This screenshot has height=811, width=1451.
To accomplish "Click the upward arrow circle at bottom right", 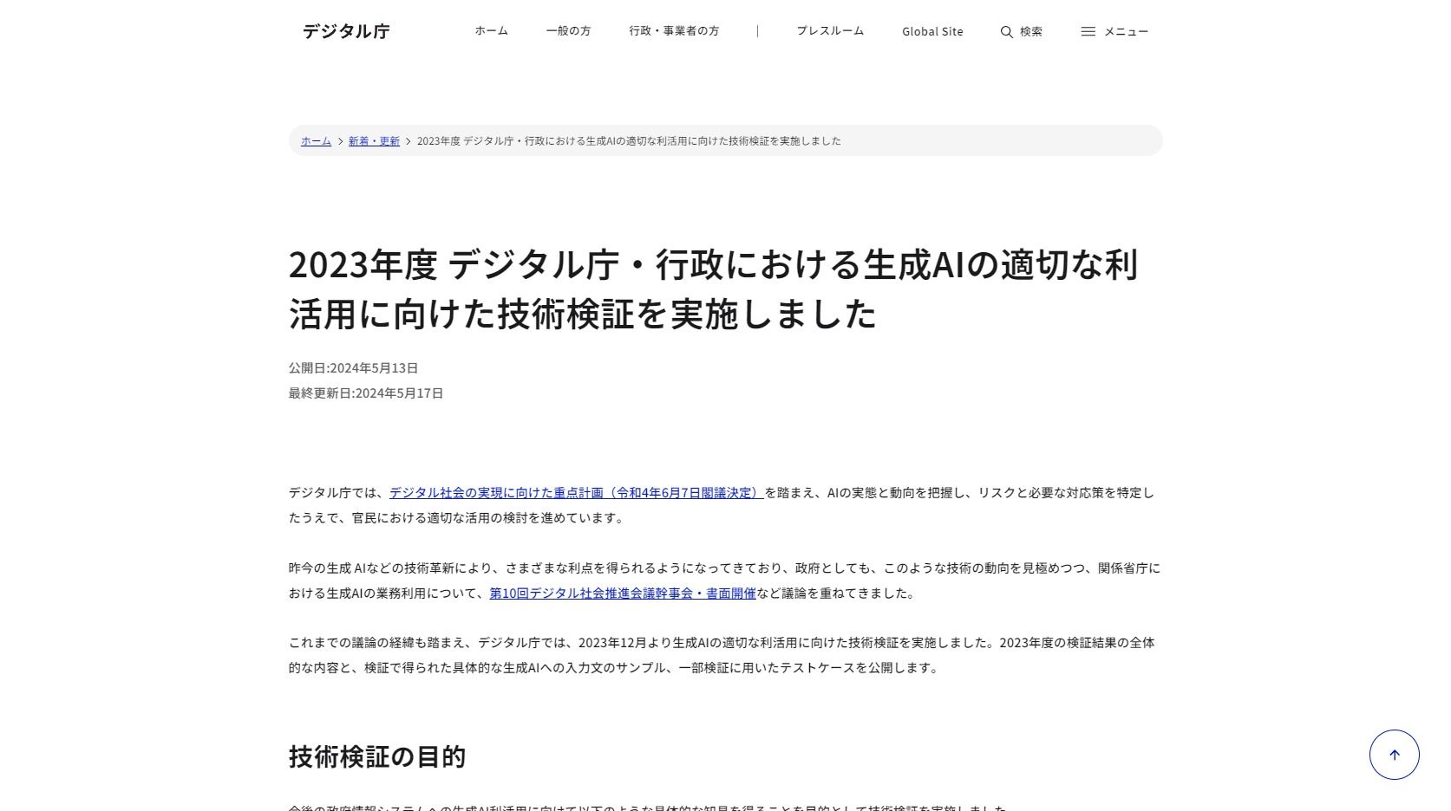I will (x=1393, y=755).
